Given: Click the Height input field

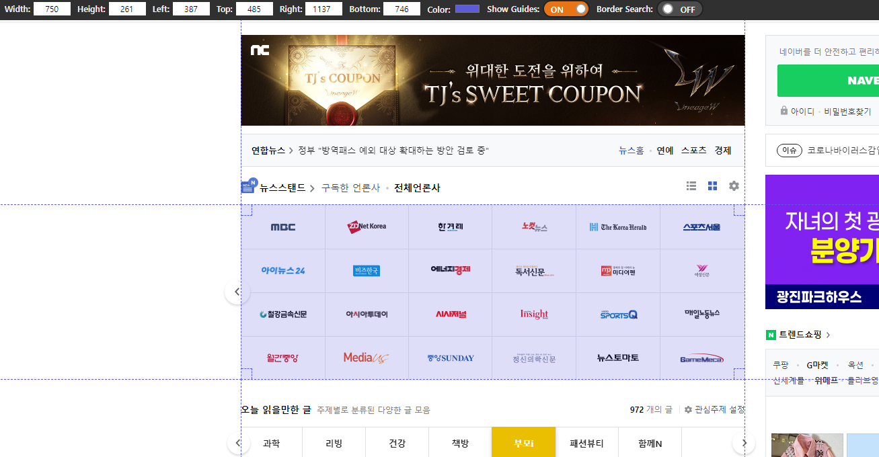Looking at the screenshot, I should click(x=127, y=9).
